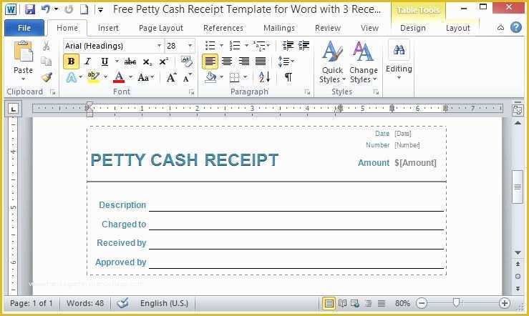Click the vertical scrollbar thumb
The image size is (529, 316).
pos(518,187)
